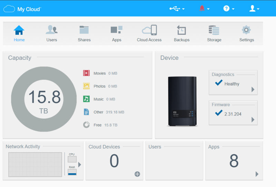Open the user account profile icon
This screenshot has height=187, width=276.
pyautogui.click(x=252, y=8)
